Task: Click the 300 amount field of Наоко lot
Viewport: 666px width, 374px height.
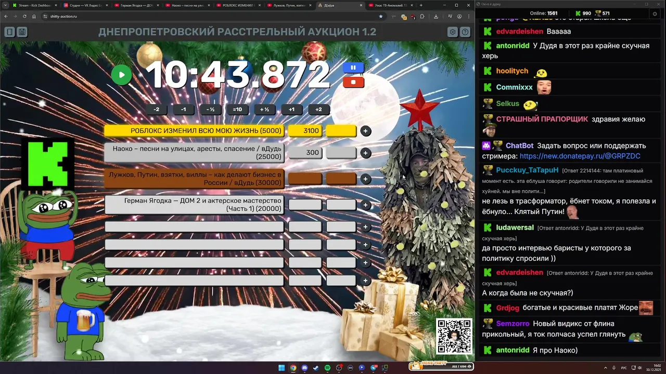Action: [305, 153]
